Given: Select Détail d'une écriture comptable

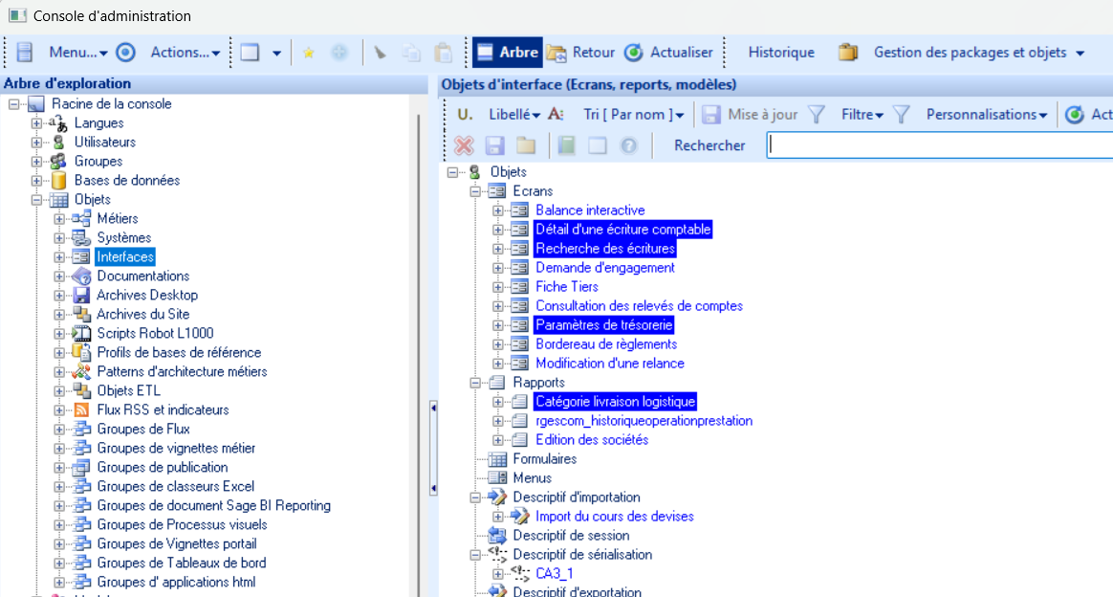Looking at the screenshot, I should 622,230.
